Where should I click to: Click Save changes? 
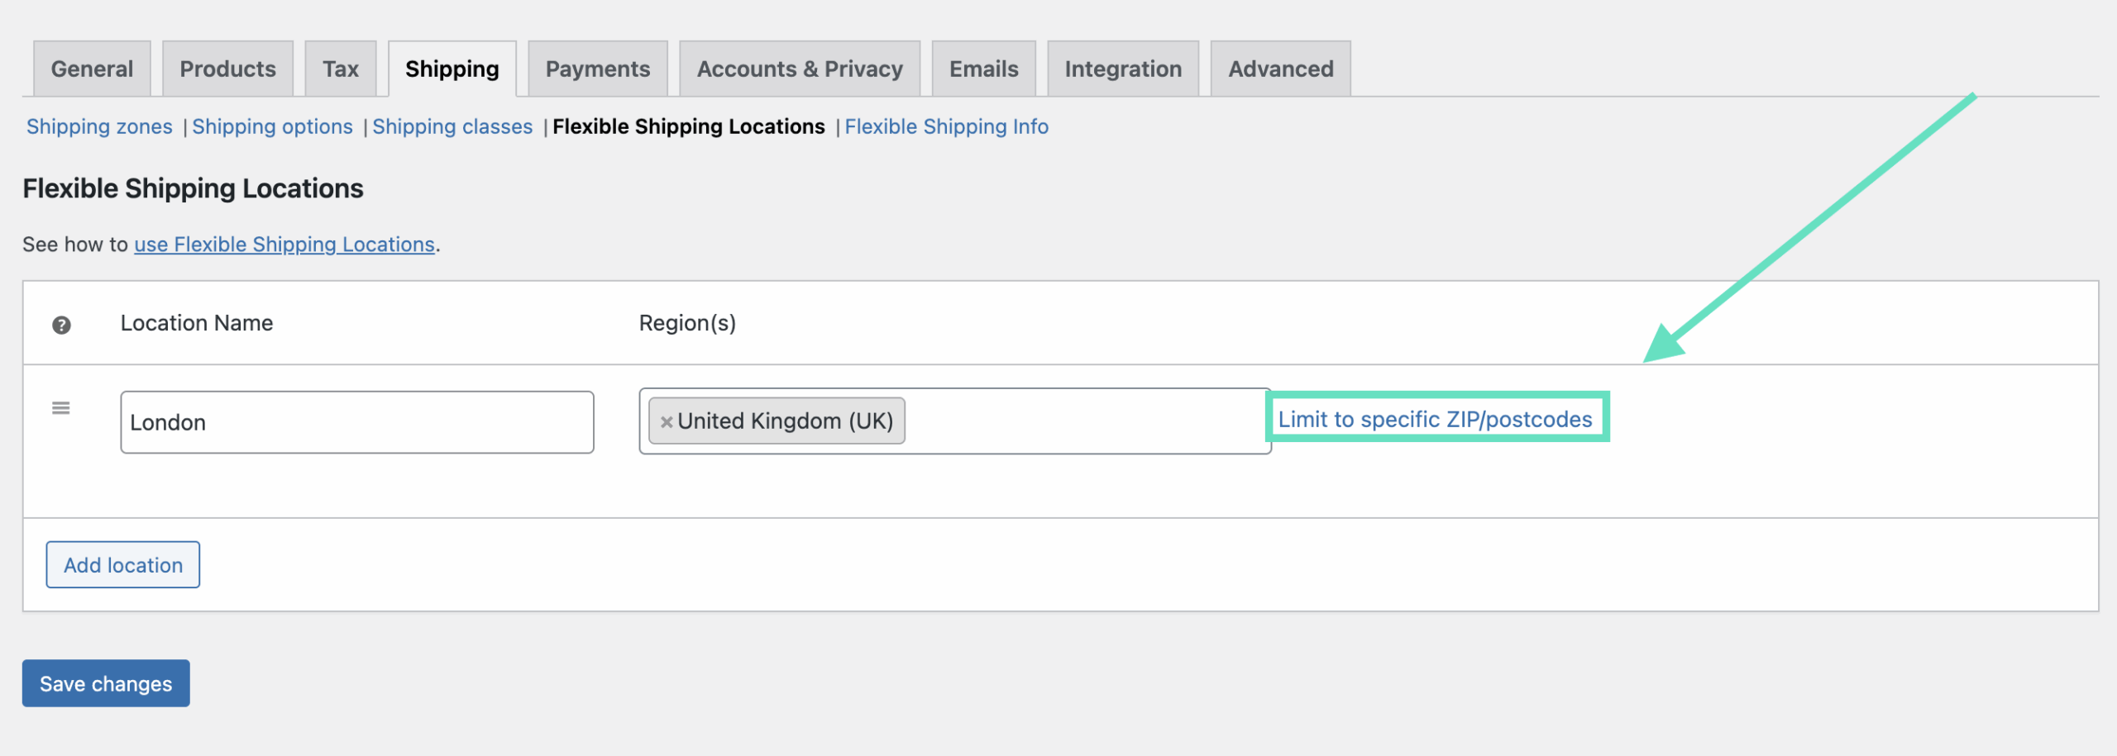pyautogui.click(x=105, y=683)
